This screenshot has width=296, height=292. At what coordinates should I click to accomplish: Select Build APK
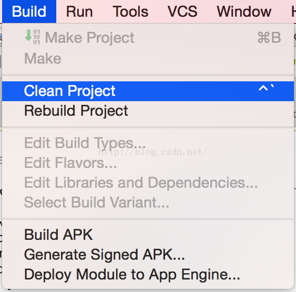coord(148,235)
